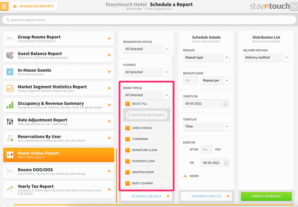
Task: Click the filter panel vertical scrollbar
Action: click(x=173, y=98)
